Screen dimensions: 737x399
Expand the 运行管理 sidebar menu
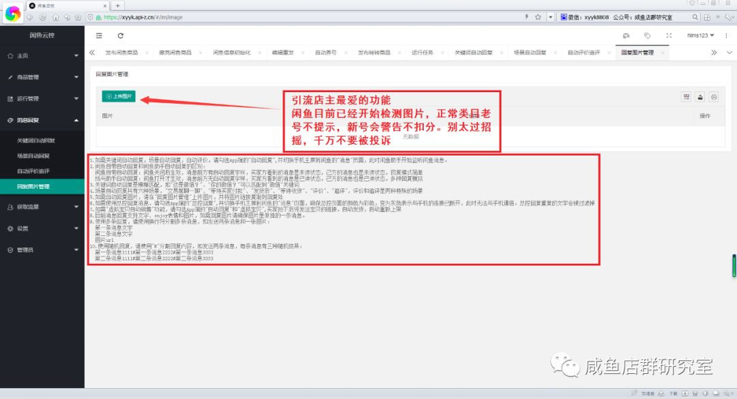point(42,99)
